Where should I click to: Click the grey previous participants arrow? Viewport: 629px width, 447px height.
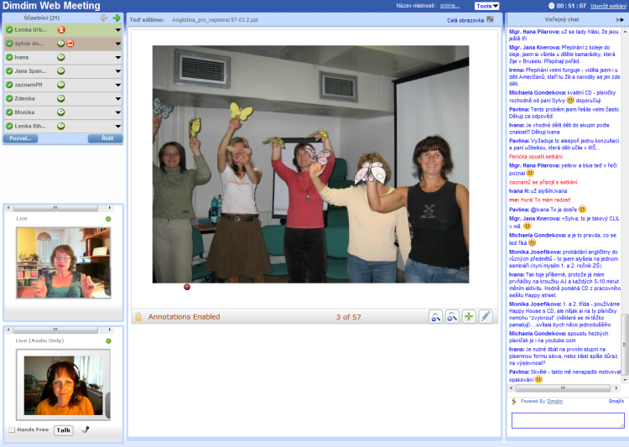[x=104, y=18]
